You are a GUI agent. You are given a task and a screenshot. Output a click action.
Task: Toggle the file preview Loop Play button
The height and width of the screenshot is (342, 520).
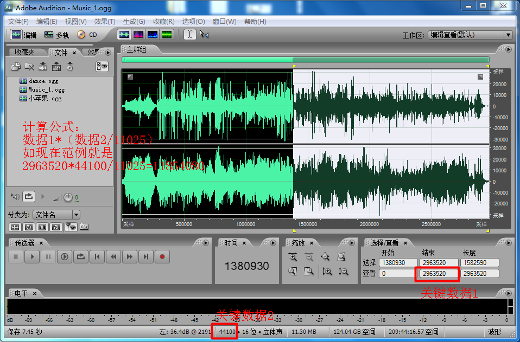(29, 197)
